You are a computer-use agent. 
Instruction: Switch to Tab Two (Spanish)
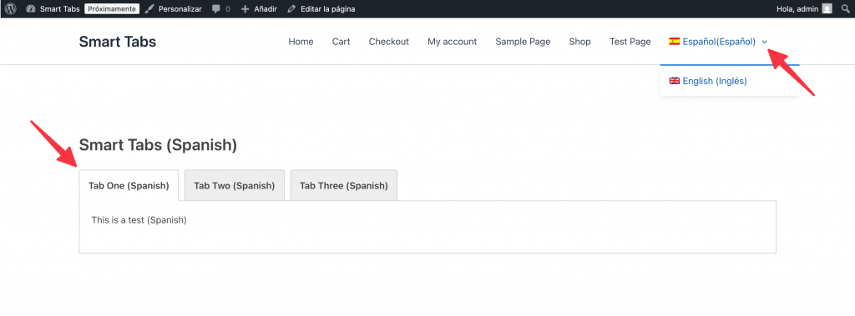(x=235, y=186)
